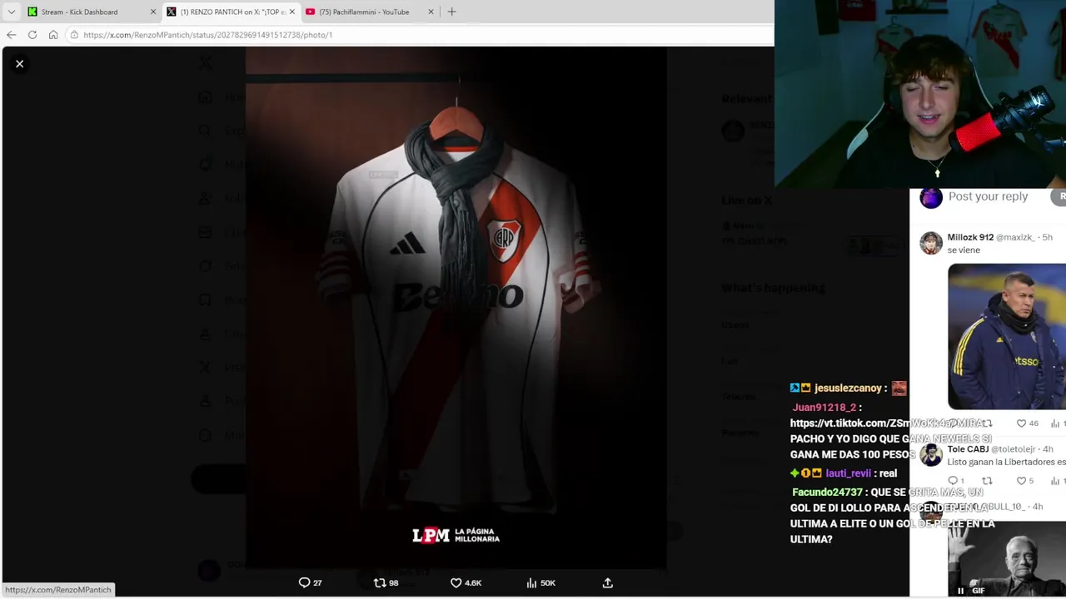The image size is (1066, 599).
Task: Click chat username jesuslezcanoy
Action: pos(848,388)
